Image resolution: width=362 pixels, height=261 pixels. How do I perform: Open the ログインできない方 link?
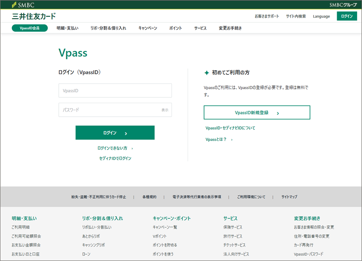click(115, 148)
